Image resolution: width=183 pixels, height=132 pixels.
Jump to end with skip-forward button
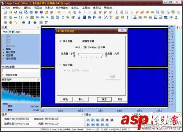point(107,125)
